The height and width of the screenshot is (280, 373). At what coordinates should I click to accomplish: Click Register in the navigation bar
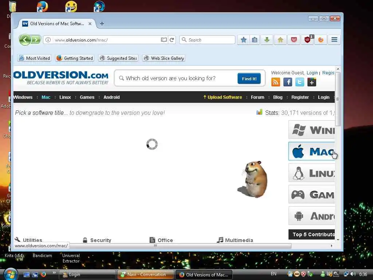pyautogui.click(x=300, y=97)
